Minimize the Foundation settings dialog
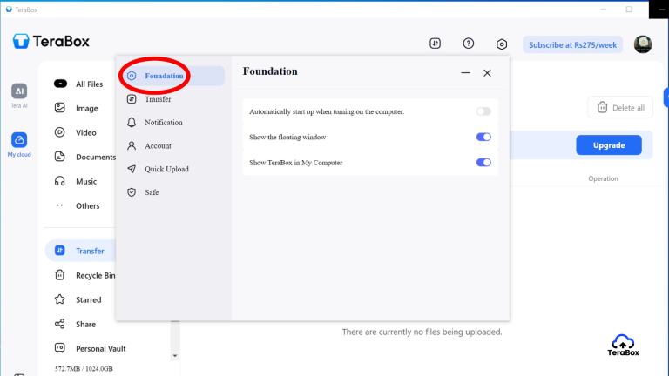 coord(465,73)
